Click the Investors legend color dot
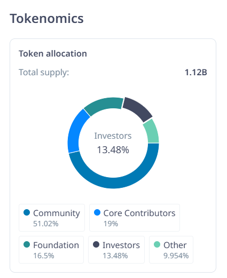 96,244
